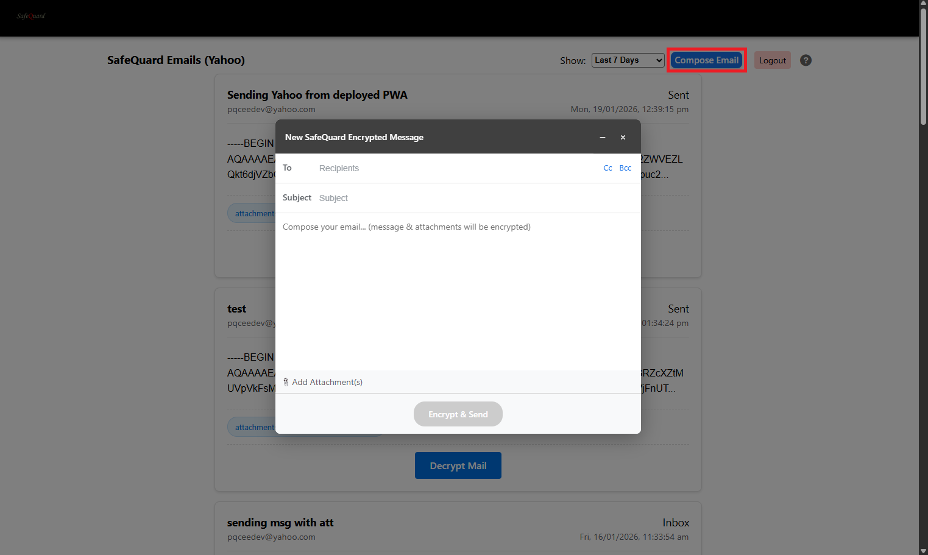Click the compose email body text area

tap(458, 292)
